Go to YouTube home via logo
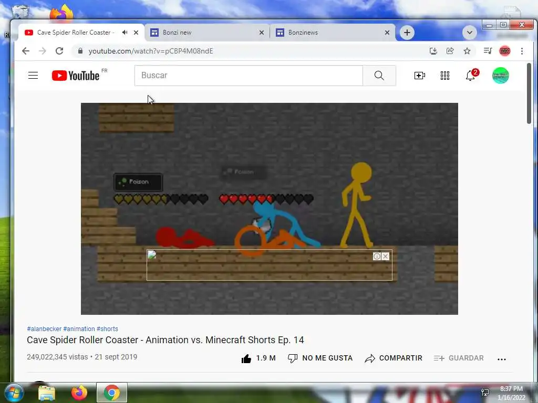Image resolution: width=538 pixels, height=403 pixels. [x=76, y=76]
